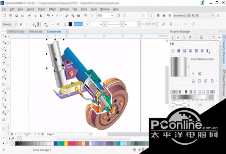Open the File menu
The image size is (226, 154).
(x=4, y=9)
